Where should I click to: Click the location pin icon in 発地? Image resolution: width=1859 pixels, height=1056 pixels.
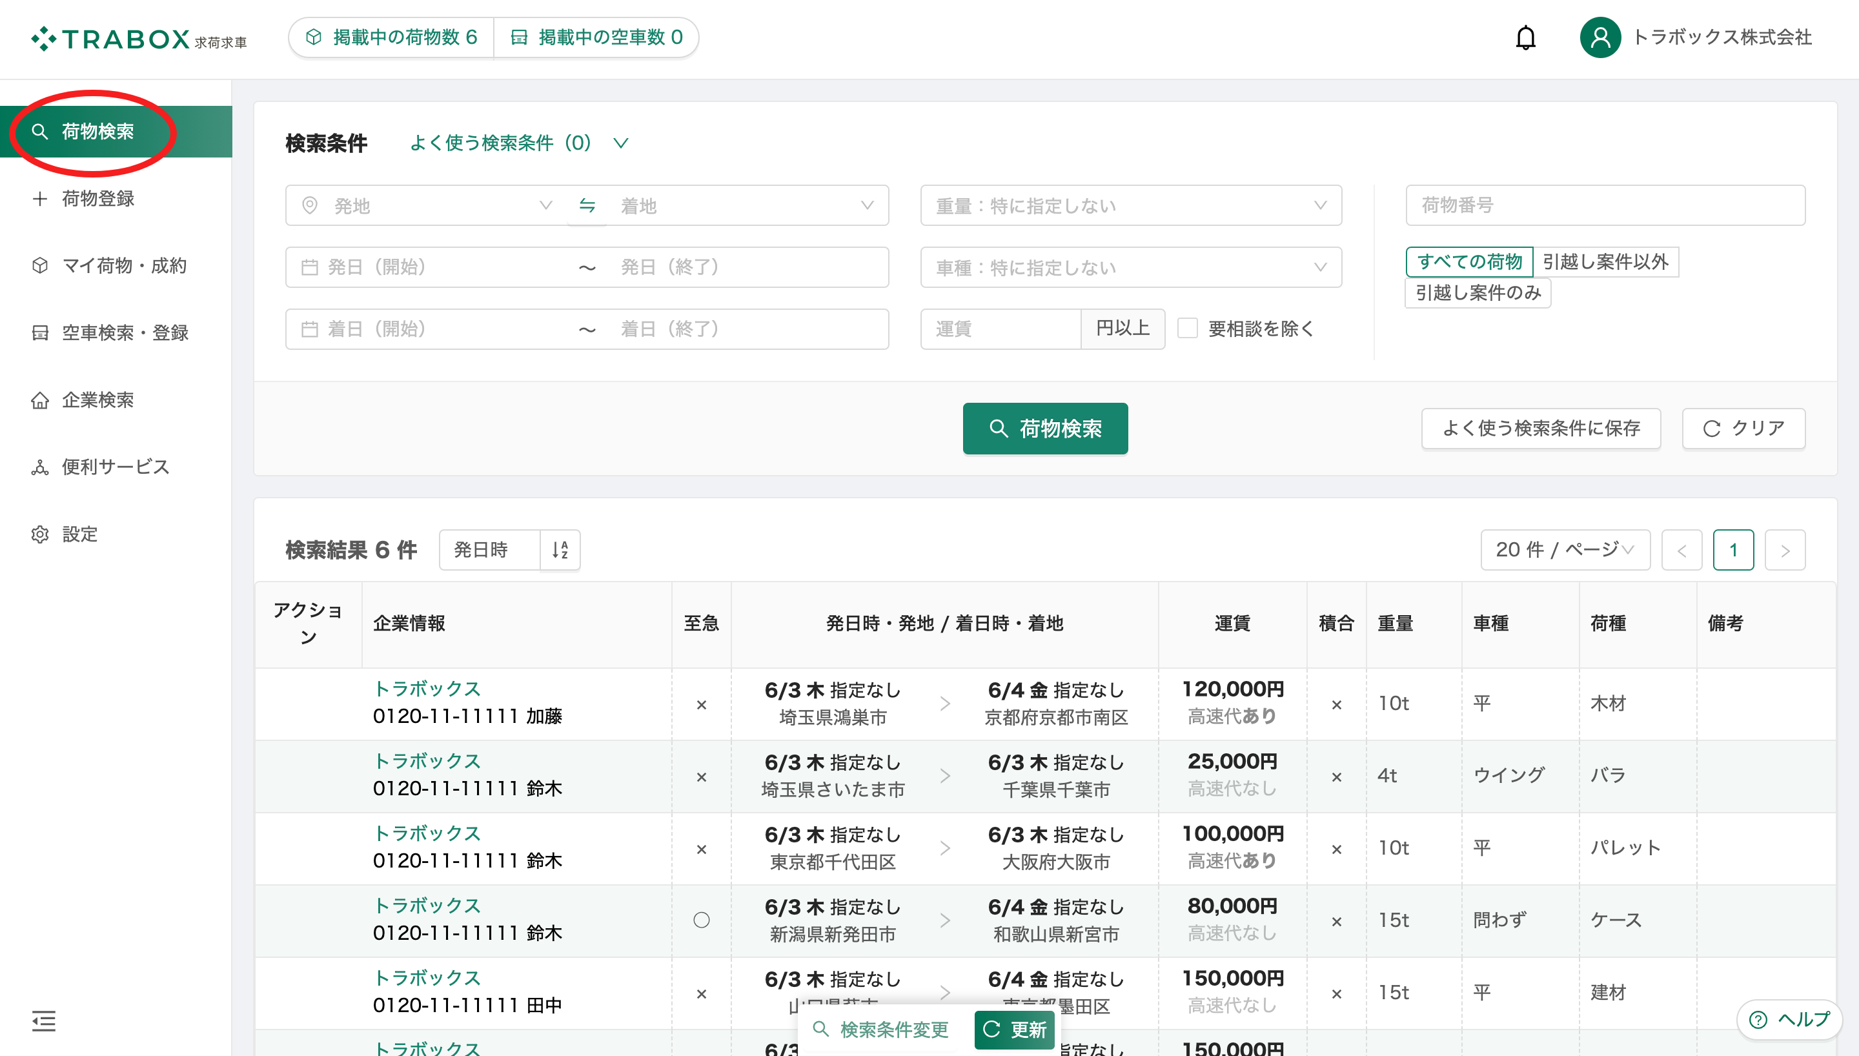310,206
